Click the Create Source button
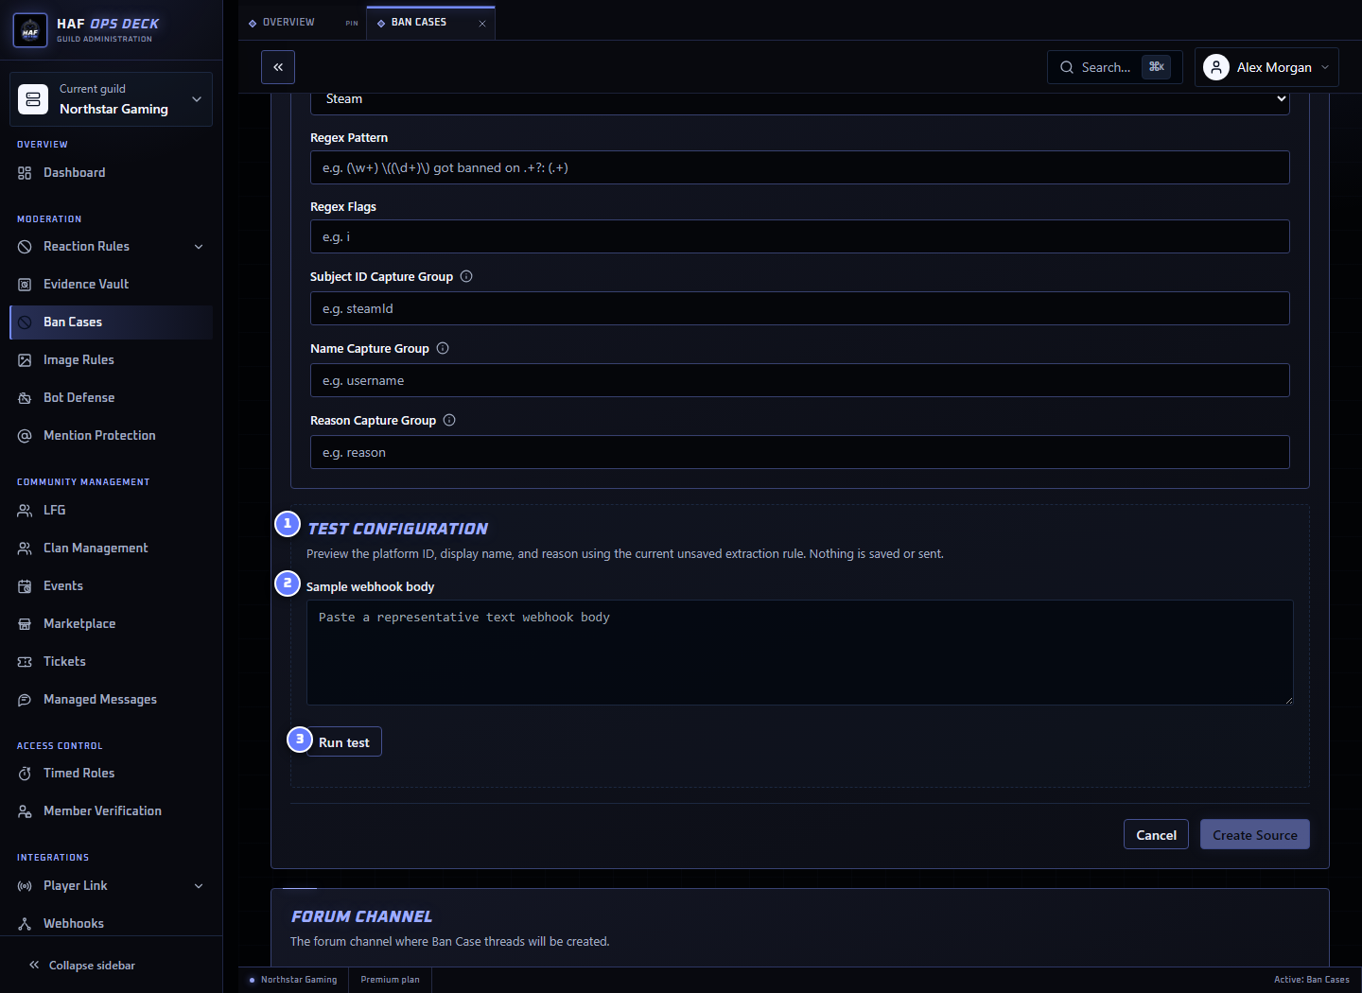This screenshot has height=993, width=1362. [x=1255, y=835]
